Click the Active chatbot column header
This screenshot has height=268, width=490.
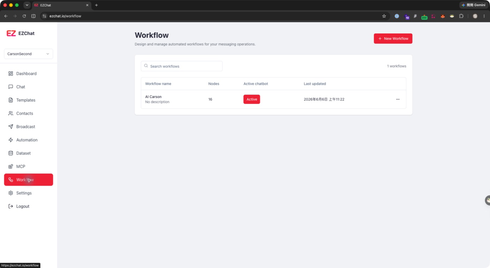[256, 84]
